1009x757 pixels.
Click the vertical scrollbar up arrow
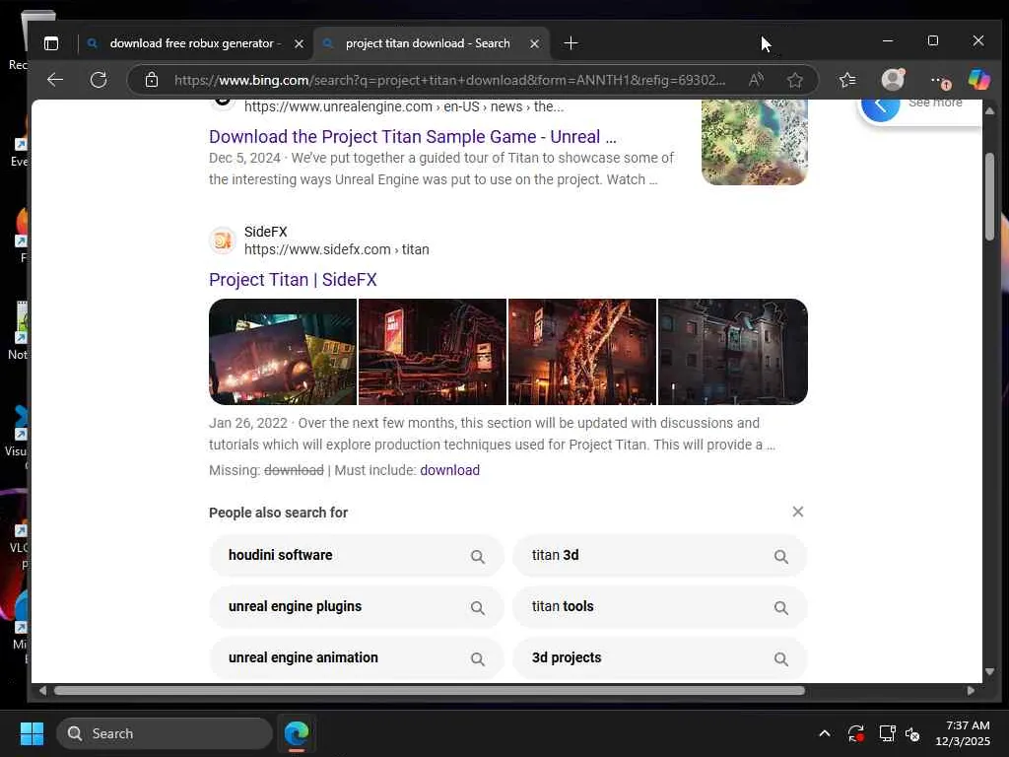[989, 111]
